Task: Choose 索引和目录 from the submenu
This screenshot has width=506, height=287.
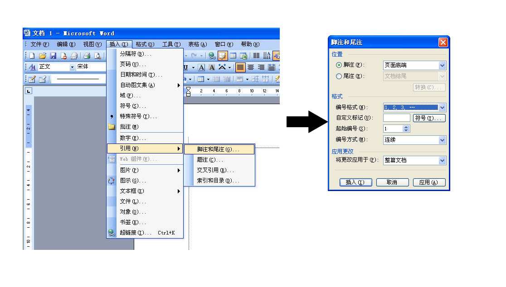Action: coord(219,181)
